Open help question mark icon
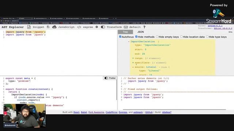Viewport: 234px width, 131px height. [144, 27]
